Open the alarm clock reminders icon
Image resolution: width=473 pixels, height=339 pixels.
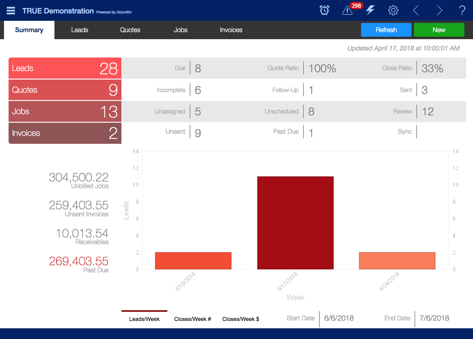[x=324, y=10]
